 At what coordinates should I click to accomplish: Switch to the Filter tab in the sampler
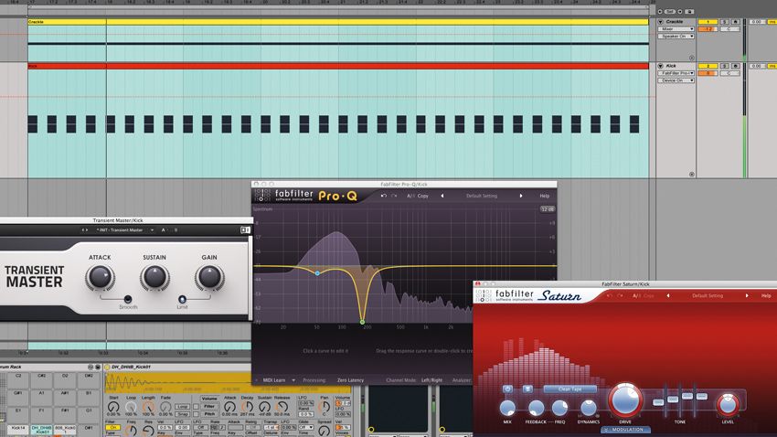click(209, 406)
